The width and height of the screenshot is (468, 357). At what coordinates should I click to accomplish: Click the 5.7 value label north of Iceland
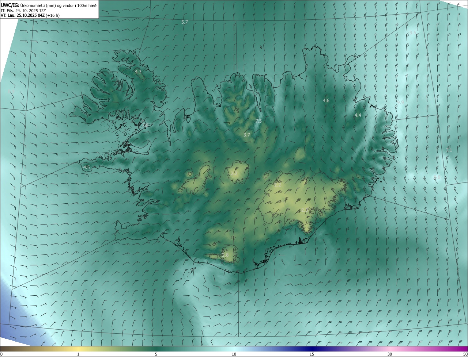point(185,22)
